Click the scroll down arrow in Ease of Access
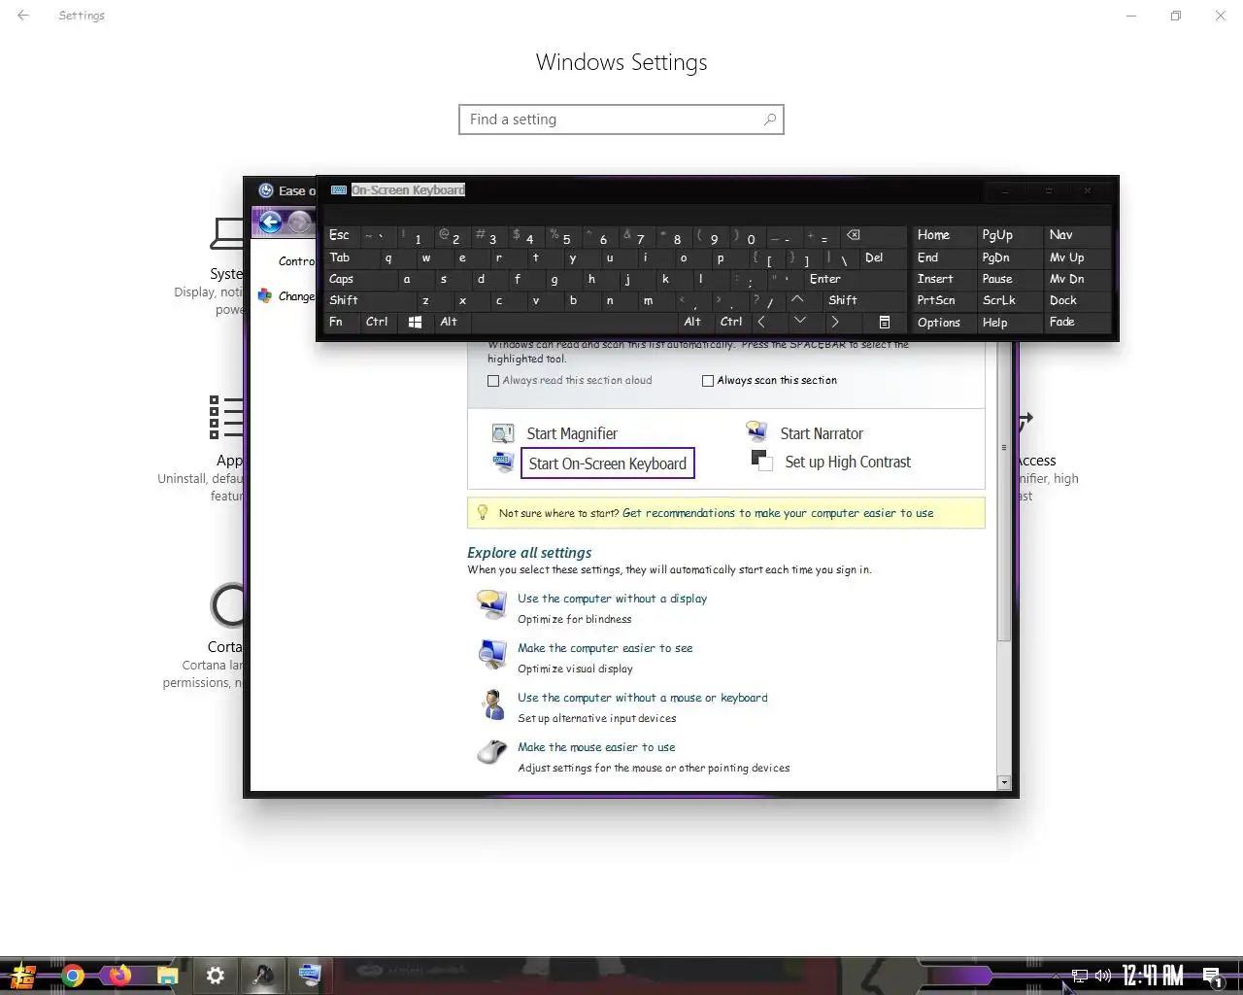Image resolution: width=1243 pixels, height=995 pixels. coord(1004,782)
